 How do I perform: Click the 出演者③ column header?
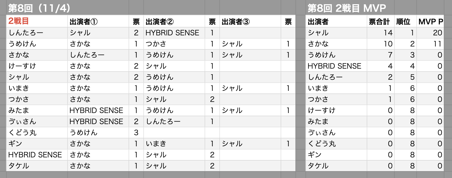236,22
